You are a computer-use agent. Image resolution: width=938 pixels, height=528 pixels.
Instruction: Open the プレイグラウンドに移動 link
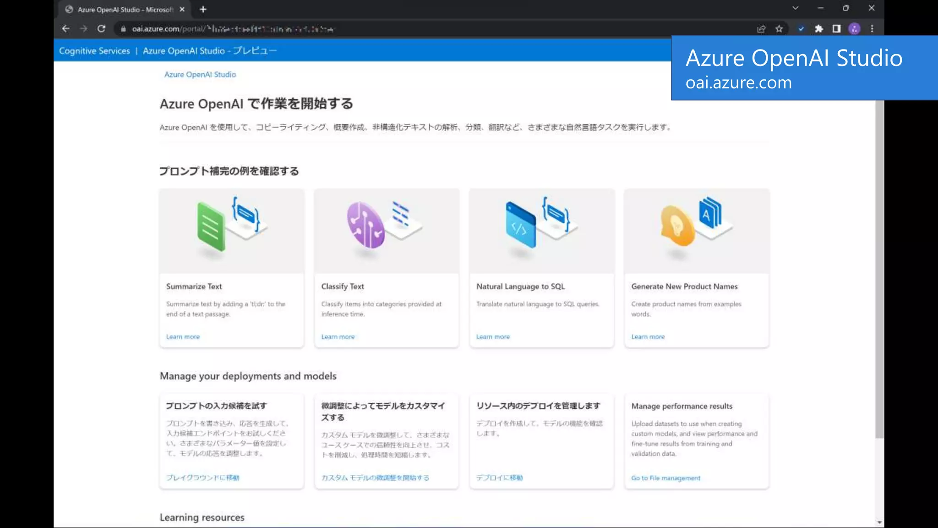[x=203, y=478]
